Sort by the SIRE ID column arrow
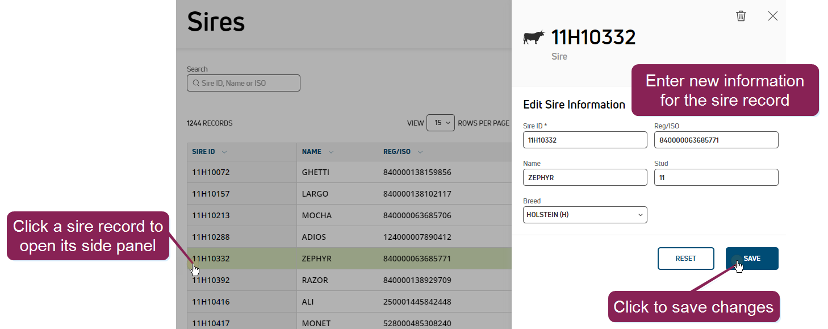This screenshot has width=828, height=329. click(x=224, y=152)
